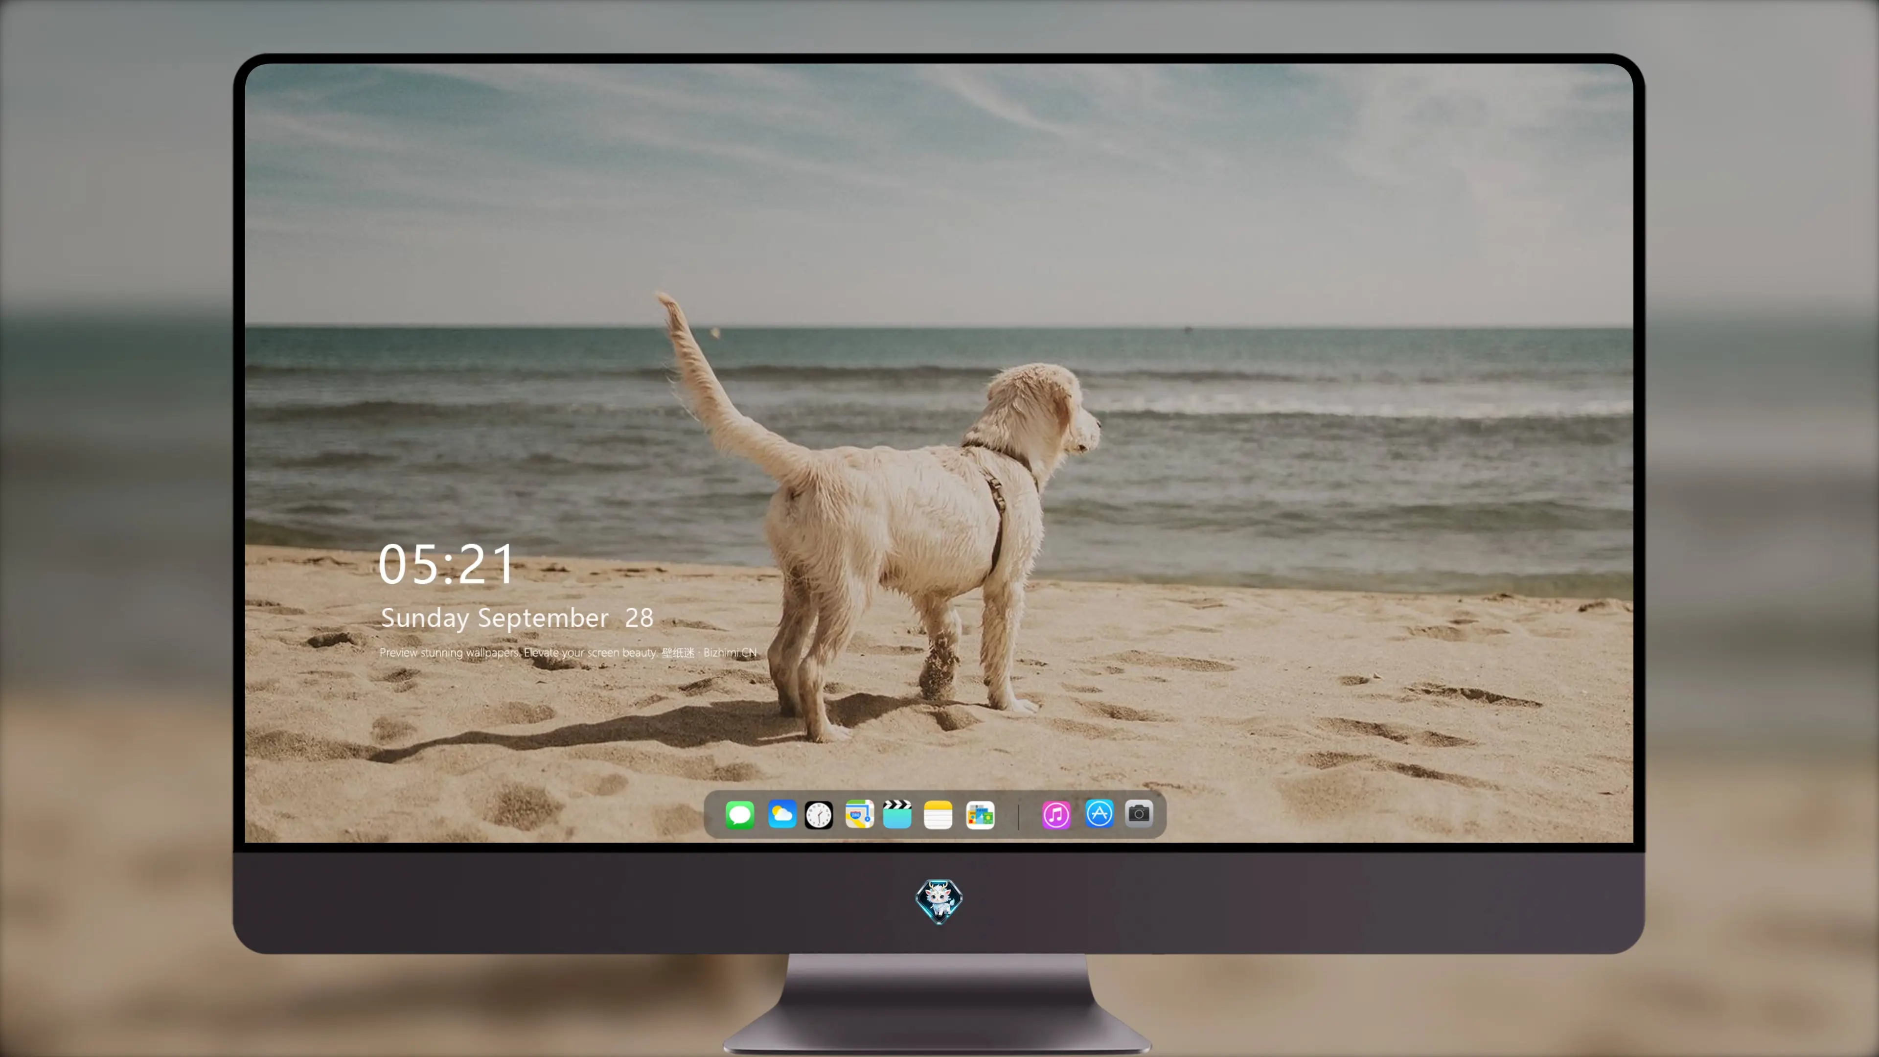Launch the App Store from the dock
Screen dimensions: 1879x1057
(x=1099, y=813)
